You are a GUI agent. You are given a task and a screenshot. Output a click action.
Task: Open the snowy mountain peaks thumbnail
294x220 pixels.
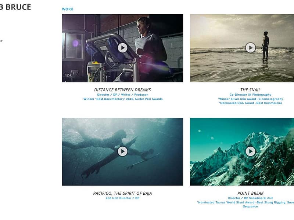point(242,151)
